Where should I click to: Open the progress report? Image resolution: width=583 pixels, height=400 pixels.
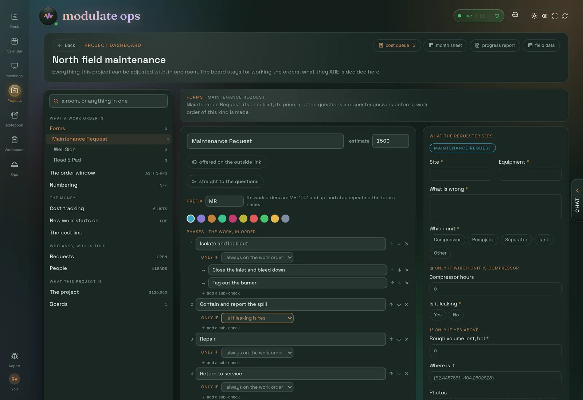(495, 45)
